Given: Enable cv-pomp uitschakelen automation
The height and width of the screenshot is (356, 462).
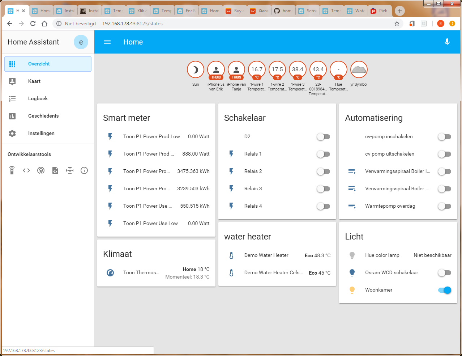Looking at the screenshot, I should point(445,154).
